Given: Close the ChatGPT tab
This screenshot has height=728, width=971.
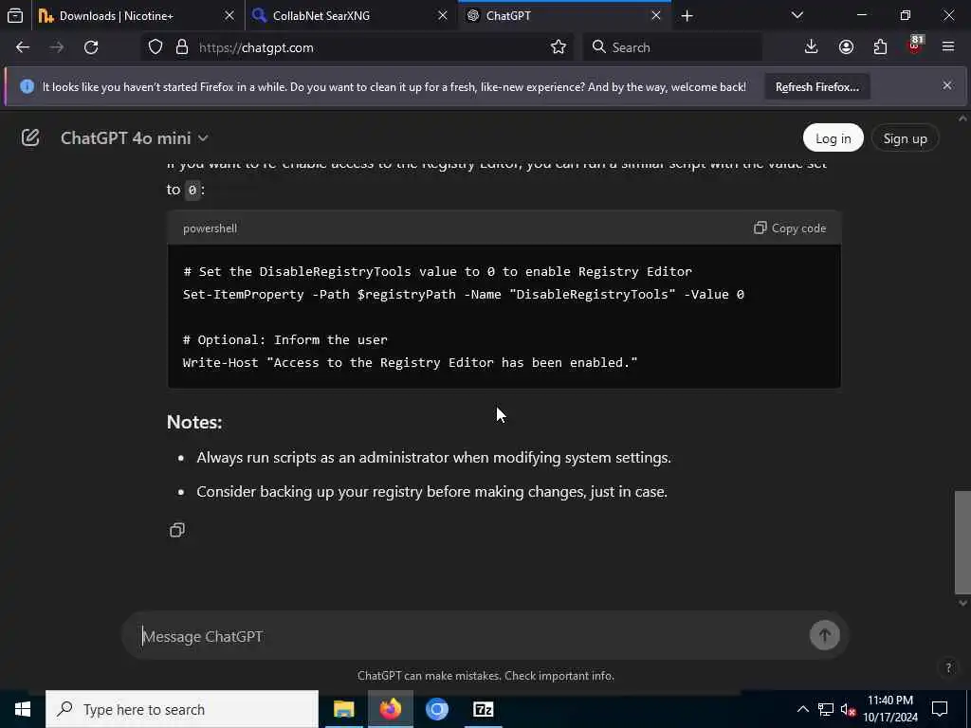Looking at the screenshot, I should (656, 16).
